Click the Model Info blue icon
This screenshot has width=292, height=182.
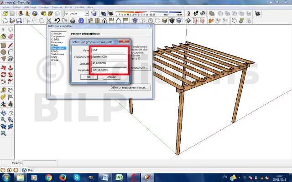pos(81,20)
